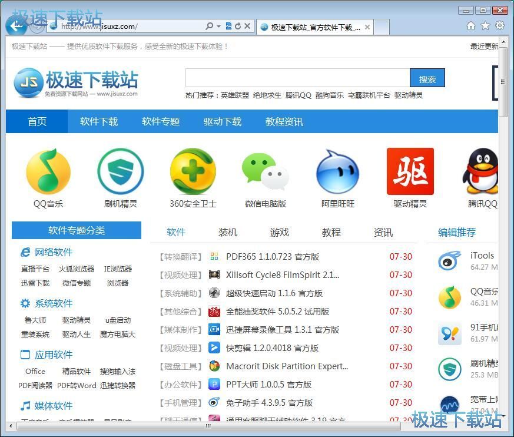Screen dimensions: 514x437
Task: Switch to the 教程 list tab
Action: pos(331,232)
